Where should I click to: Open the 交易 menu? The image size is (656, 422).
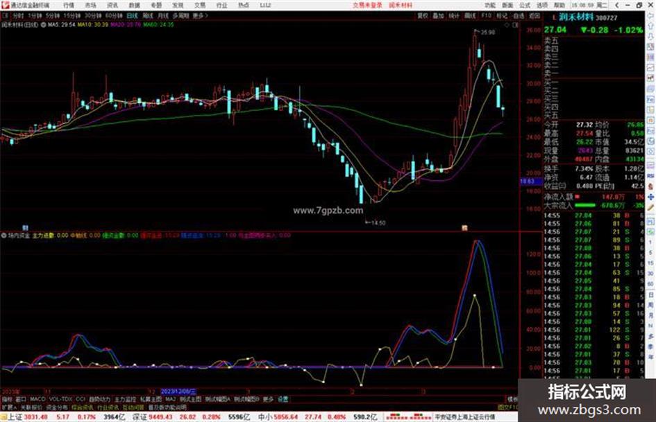(x=200, y=5)
